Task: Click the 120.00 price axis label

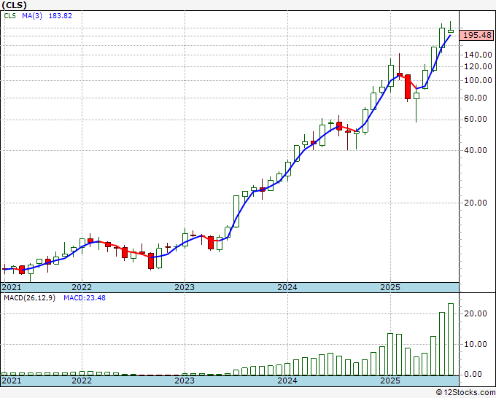Action: 478,66
